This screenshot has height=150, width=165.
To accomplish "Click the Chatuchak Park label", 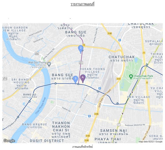I will click(143, 76).
